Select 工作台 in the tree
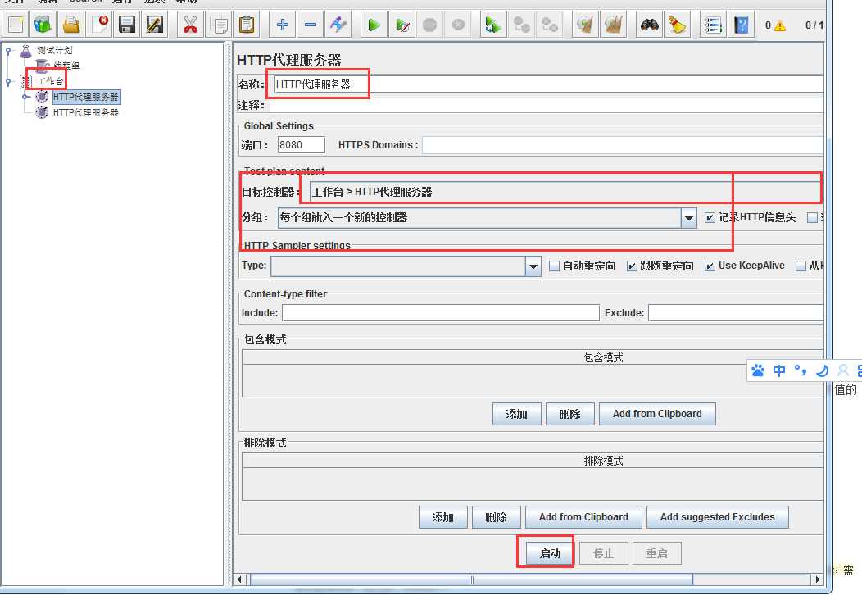This screenshot has height=595, width=862. [x=49, y=81]
